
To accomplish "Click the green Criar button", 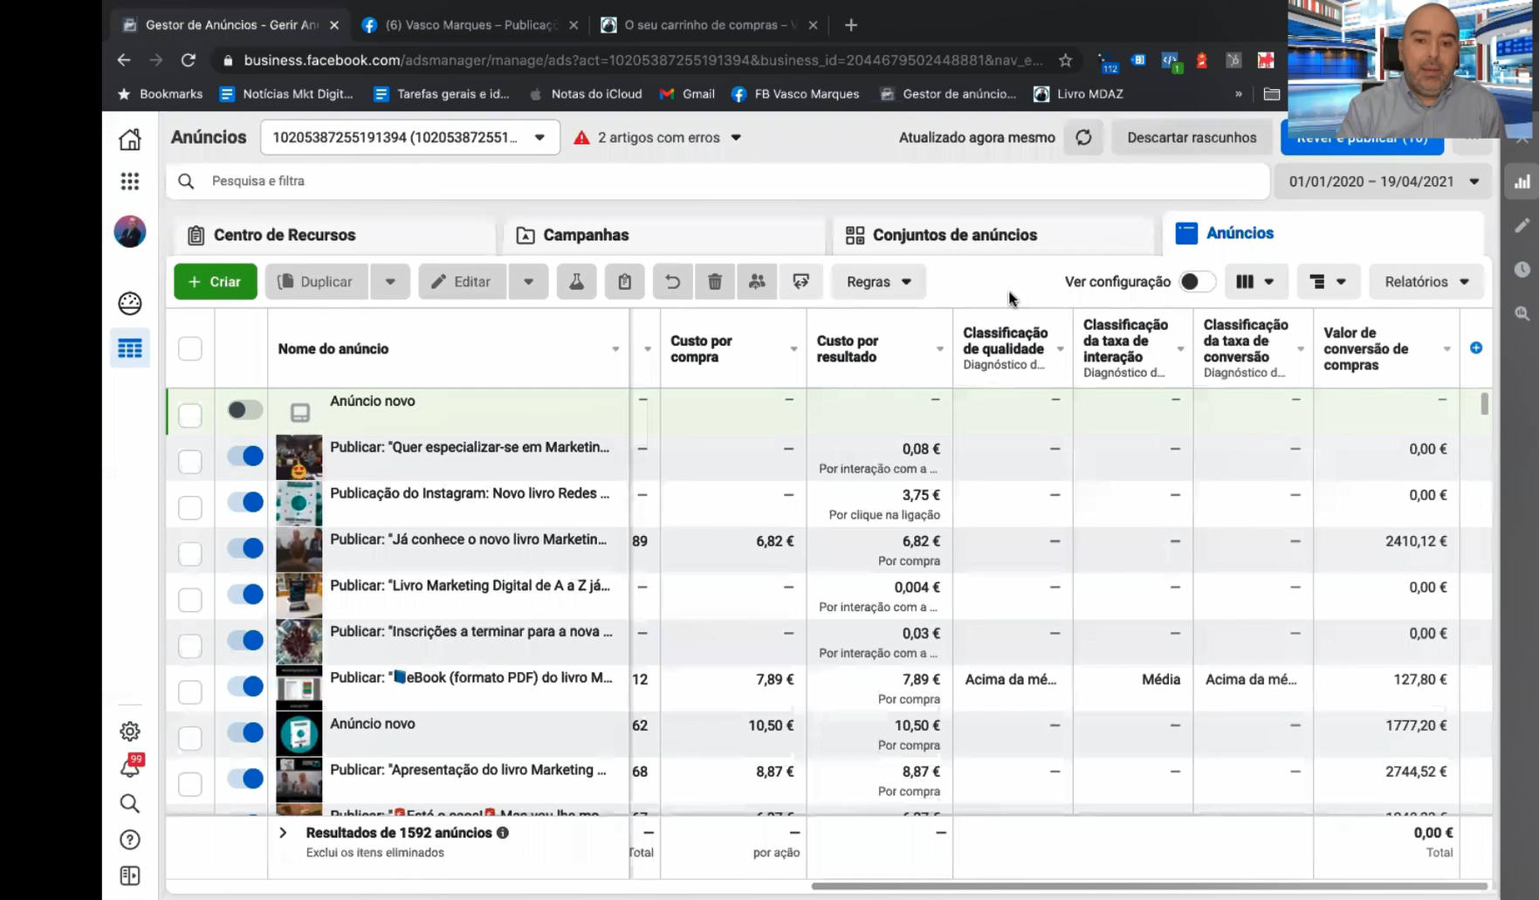I will point(215,282).
